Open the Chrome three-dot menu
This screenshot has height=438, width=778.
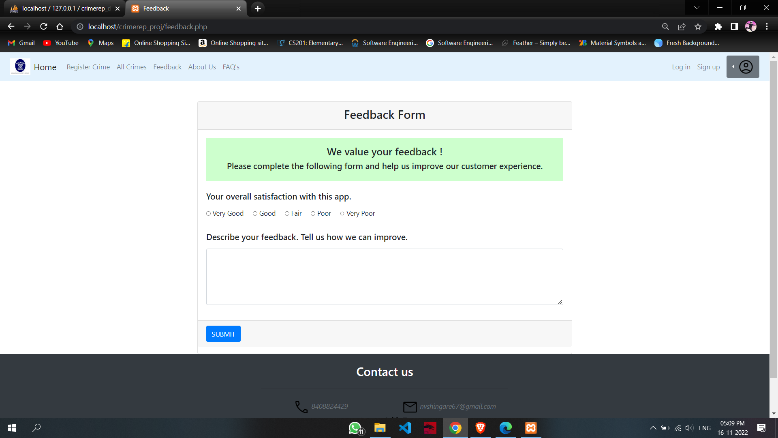(767, 26)
